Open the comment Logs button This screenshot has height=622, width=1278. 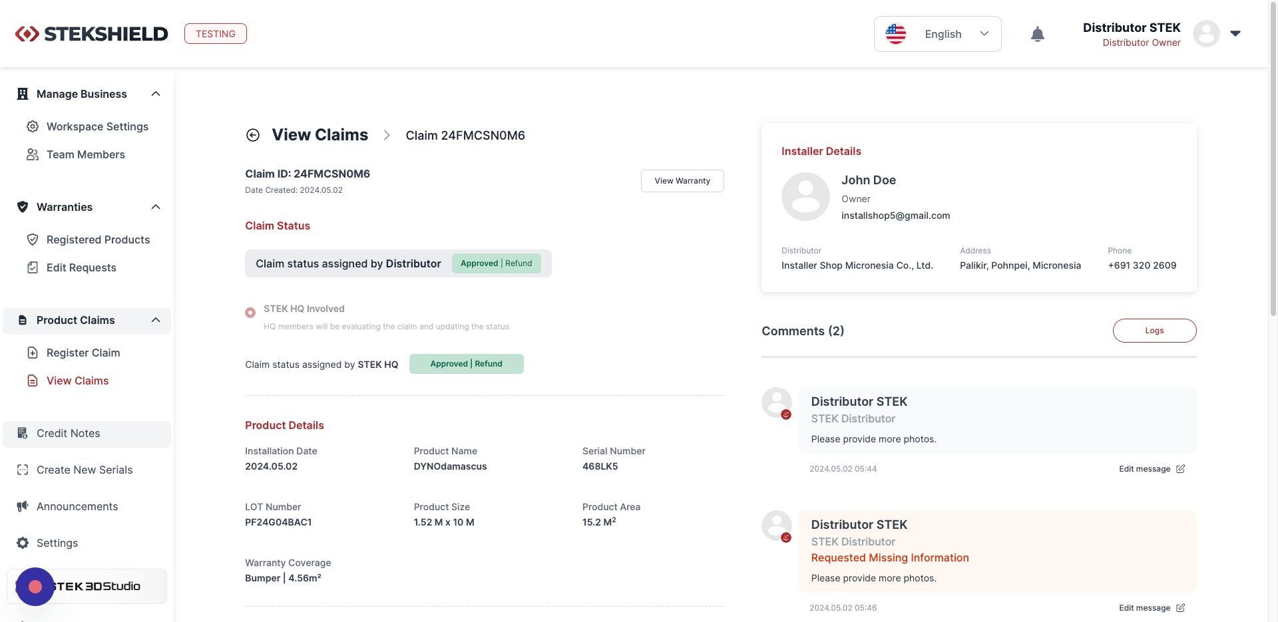tap(1154, 331)
